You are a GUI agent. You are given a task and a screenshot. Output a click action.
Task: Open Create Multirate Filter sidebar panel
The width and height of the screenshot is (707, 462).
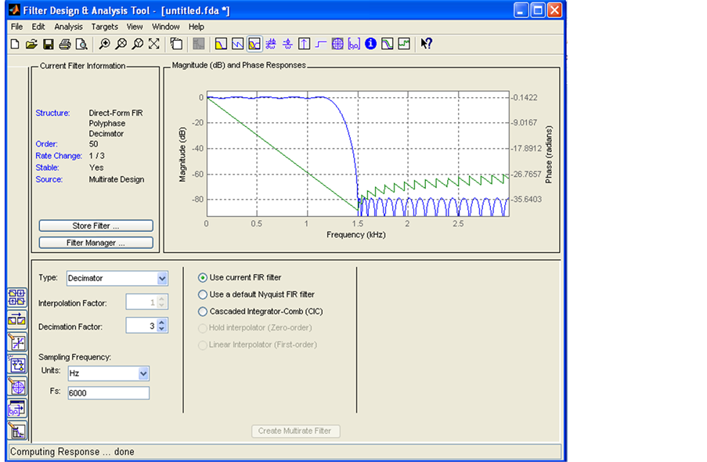17,298
